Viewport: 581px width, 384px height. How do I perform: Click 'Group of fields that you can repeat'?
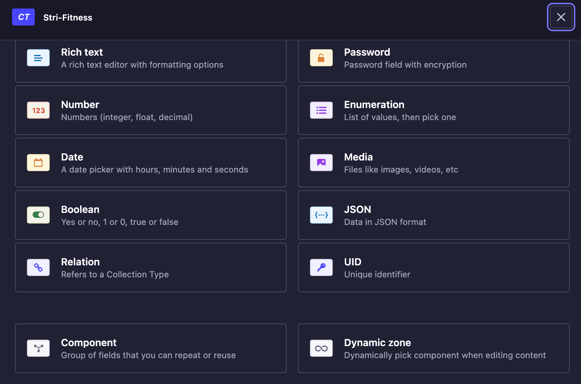pos(148,355)
